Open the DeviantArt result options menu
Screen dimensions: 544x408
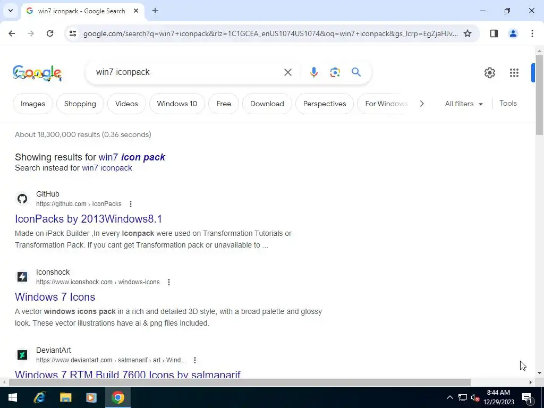tap(194, 360)
